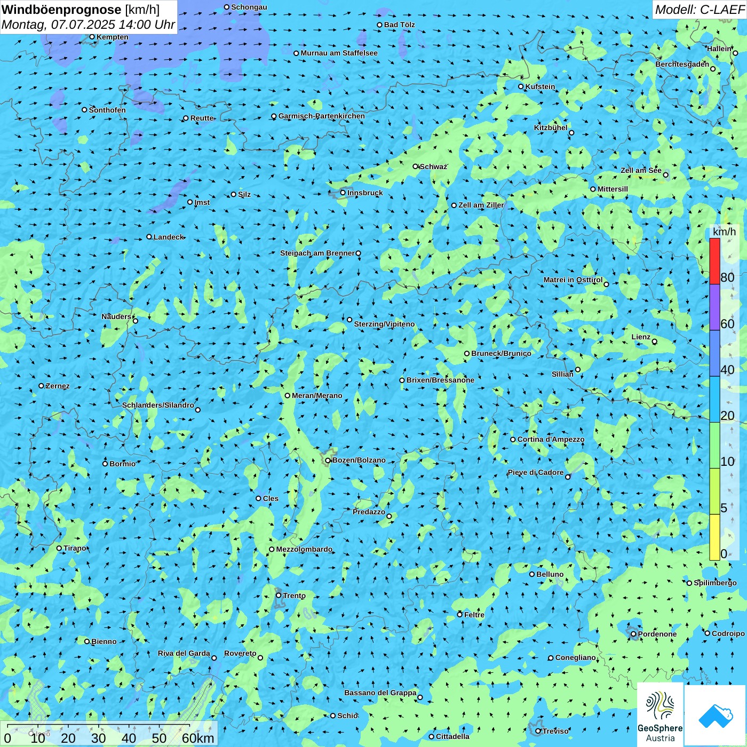Click the Bienno label
The height and width of the screenshot is (747, 747).
pyautogui.click(x=104, y=641)
